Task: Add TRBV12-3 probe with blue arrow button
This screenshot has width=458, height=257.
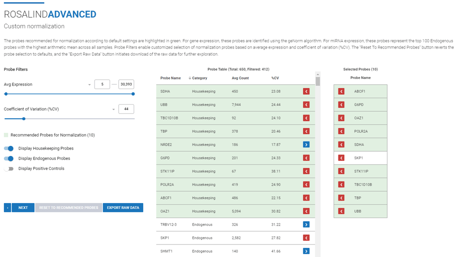Action: tap(306, 225)
